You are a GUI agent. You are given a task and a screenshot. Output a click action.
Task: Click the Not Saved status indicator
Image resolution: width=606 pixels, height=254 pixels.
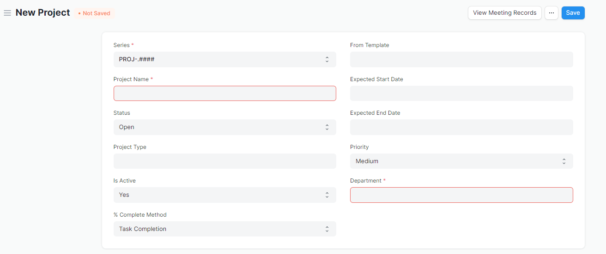click(94, 13)
